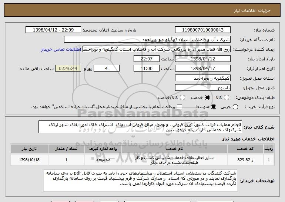285x202 pixels.
Task: Click label ساعت باقی مانده
Action: [x=37, y=69]
